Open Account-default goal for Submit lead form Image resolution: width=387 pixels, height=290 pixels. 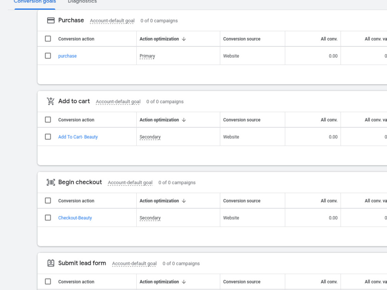pos(134,263)
